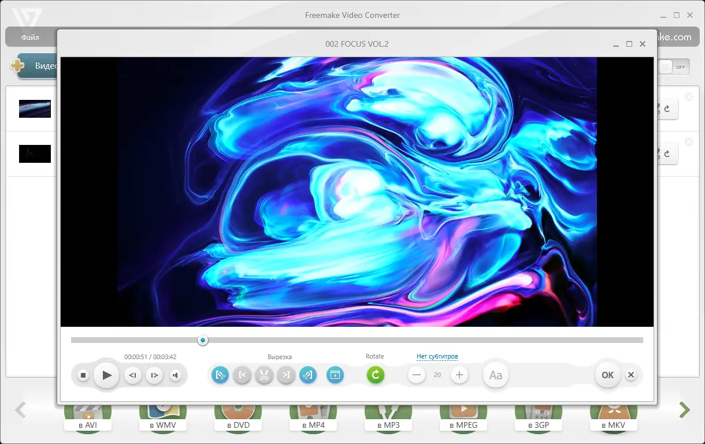
Task: Show more formats with the green right arrow
Action: [685, 410]
